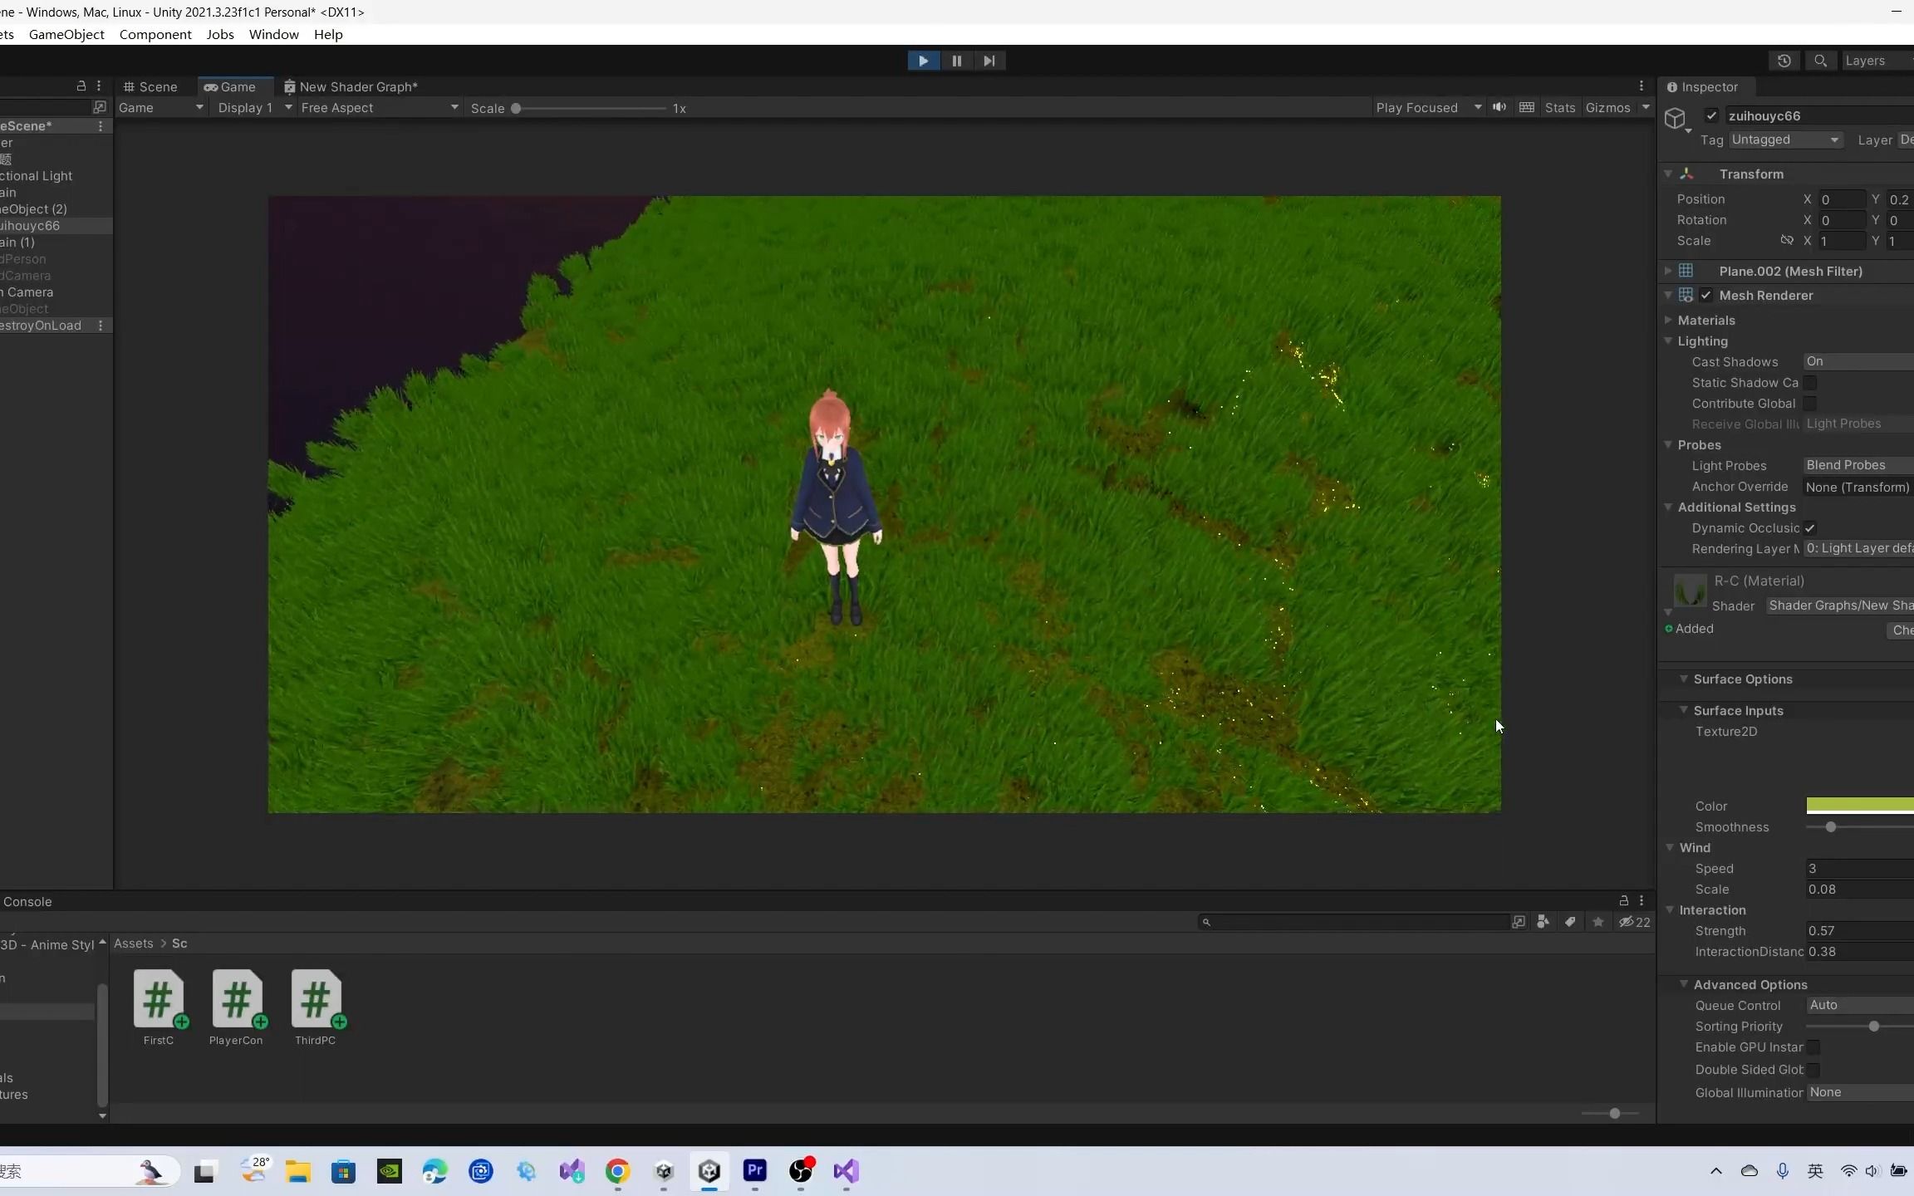Image resolution: width=1914 pixels, height=1196 pixels.
Task: Click the global search magnifier icon
Action: click(1820, 61)
